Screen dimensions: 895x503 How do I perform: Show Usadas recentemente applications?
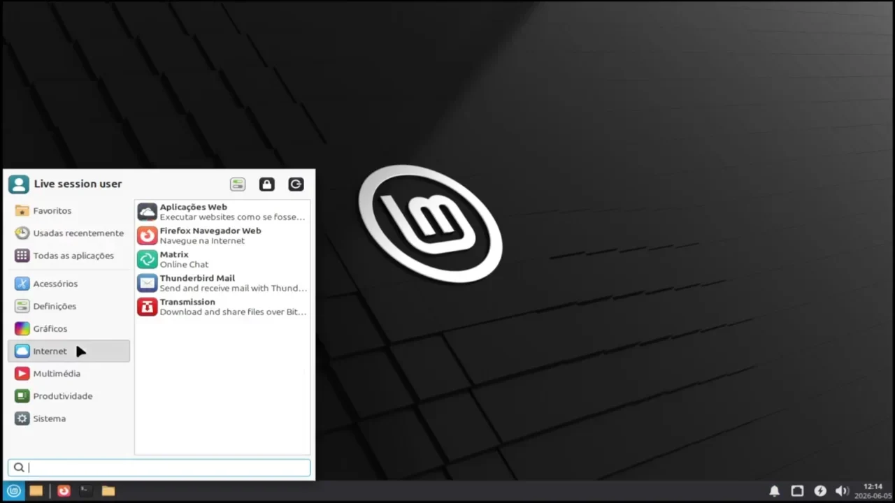pos(69,233)
